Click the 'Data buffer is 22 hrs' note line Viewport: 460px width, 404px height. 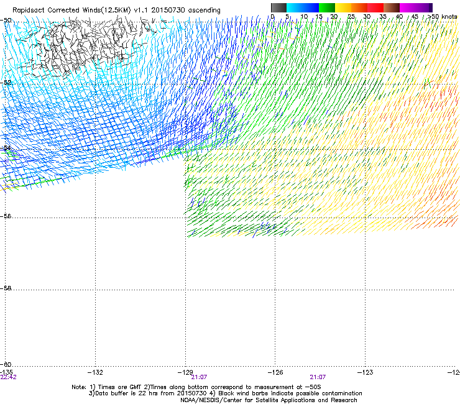(x=225, y=393)
